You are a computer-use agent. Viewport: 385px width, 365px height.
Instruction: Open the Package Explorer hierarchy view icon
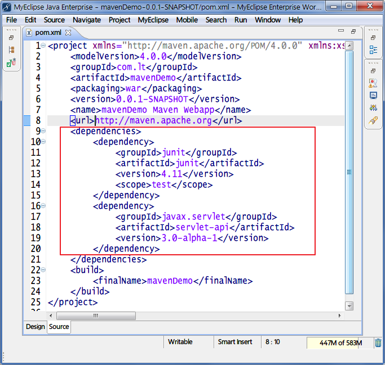click(x=11, y=50)
